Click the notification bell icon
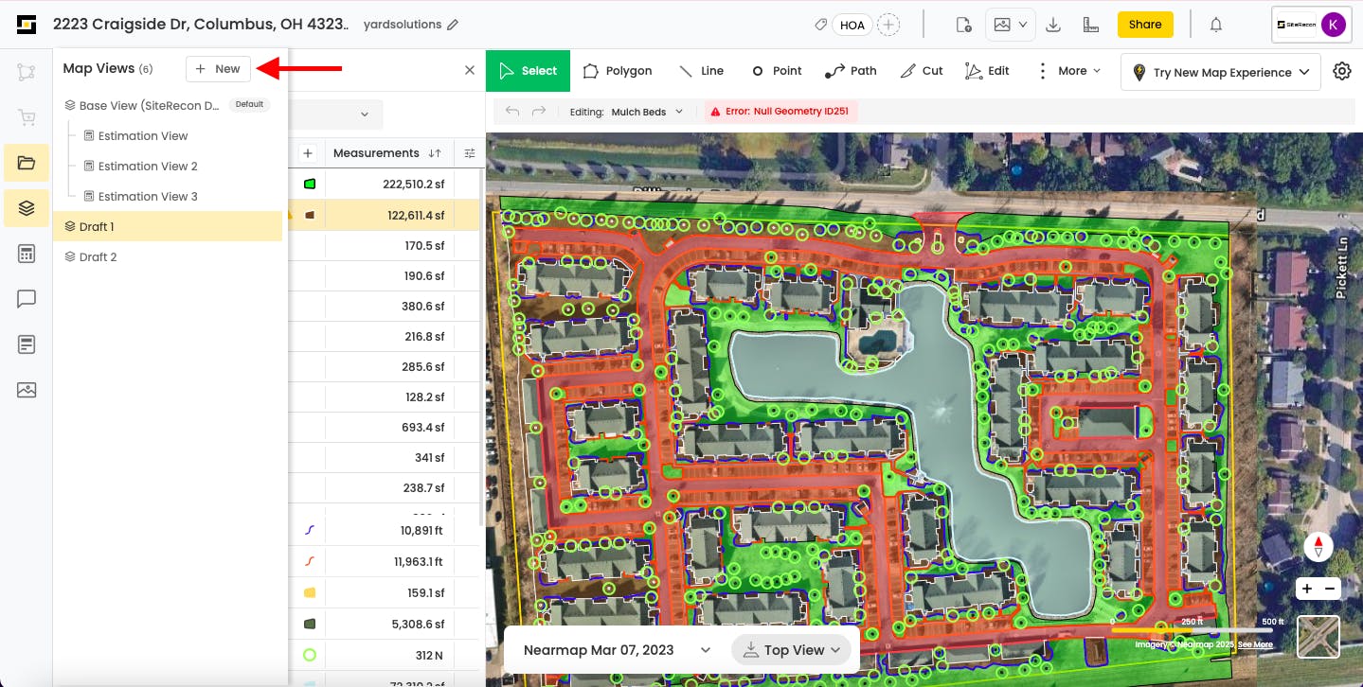1363x687 pixels. coord(1216,25)
